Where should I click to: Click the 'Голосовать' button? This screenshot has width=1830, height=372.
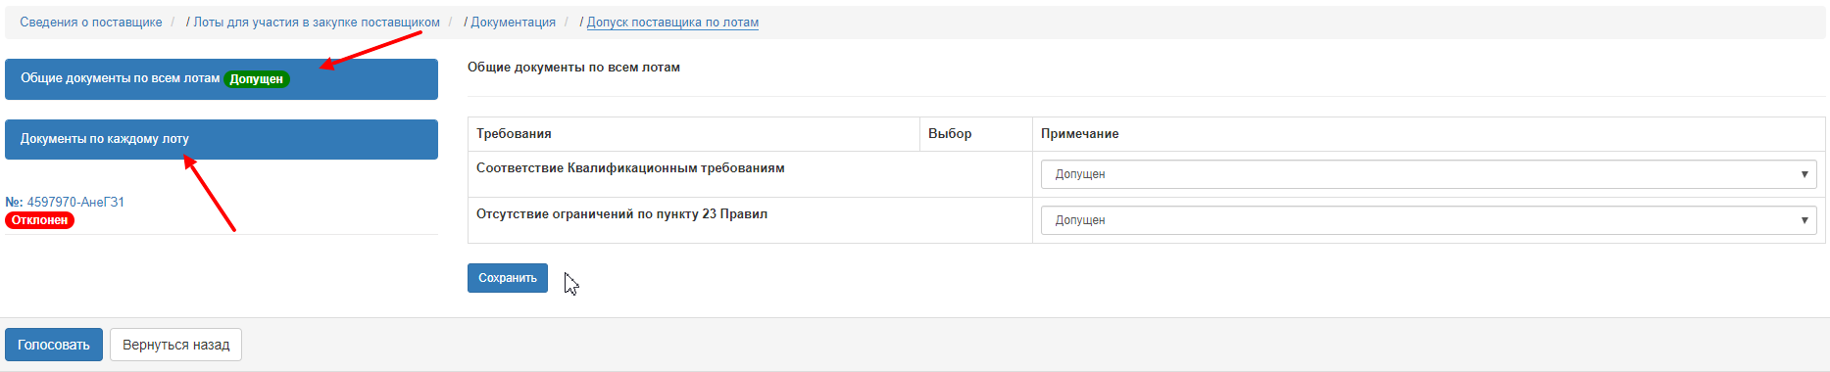point(54,345)
